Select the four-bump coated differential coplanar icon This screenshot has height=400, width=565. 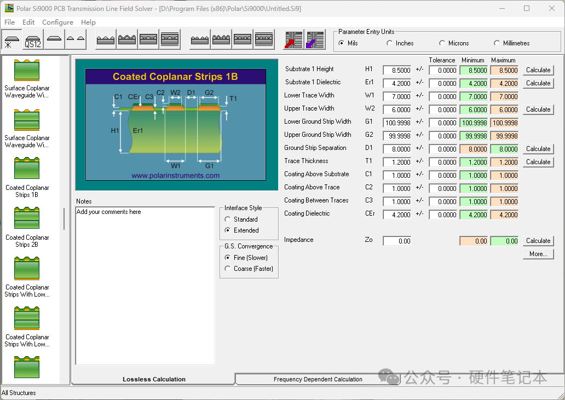(x=221, y=39)
